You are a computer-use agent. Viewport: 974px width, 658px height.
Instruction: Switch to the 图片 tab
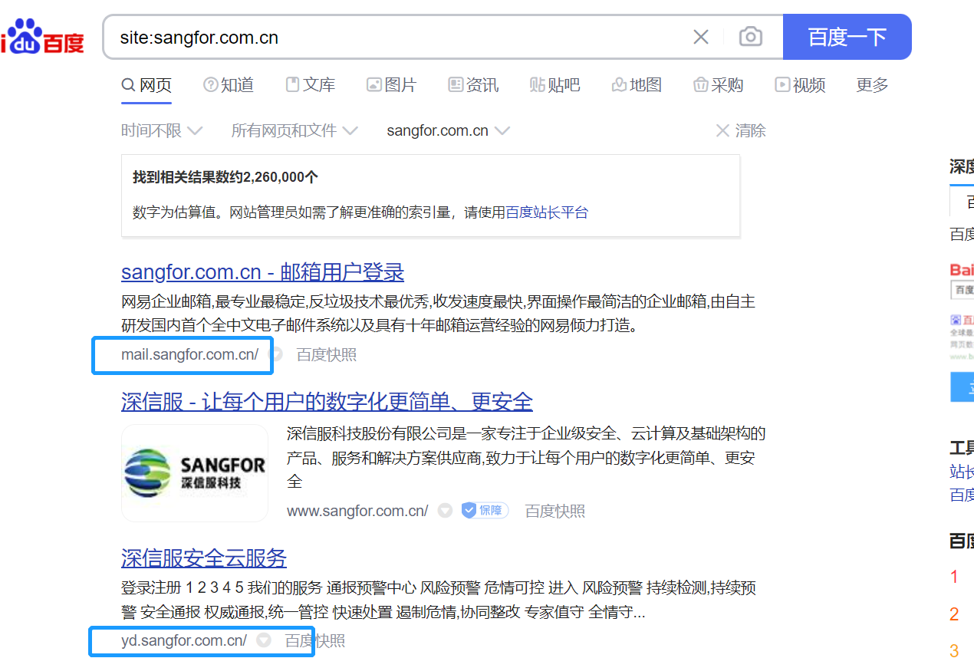[392, 85]
